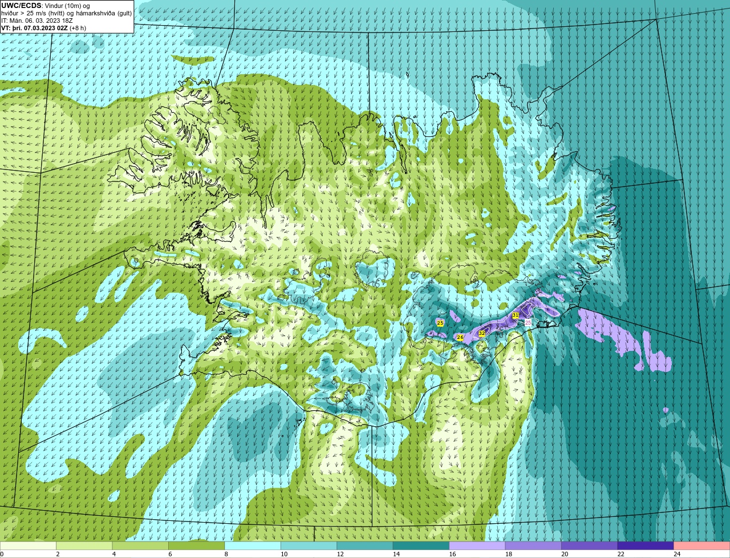Click the 0–2 m/s pale cream legend swatch
Viewport: 730px width, 558px height.
point(29,545)
